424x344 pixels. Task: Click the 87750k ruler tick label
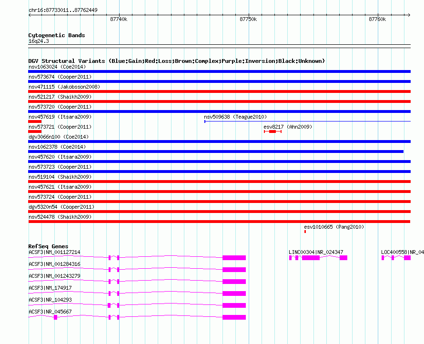point(248,19)
